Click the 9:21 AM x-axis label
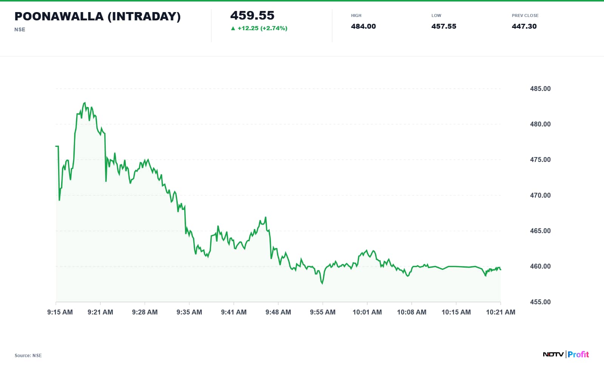The height and width of the screenshot is (373, 604). (100, 312)
